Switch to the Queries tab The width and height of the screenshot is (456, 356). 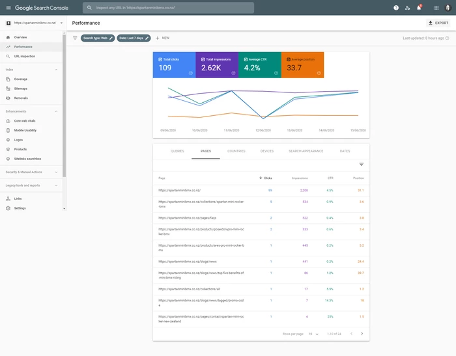(x=177, y=151)
